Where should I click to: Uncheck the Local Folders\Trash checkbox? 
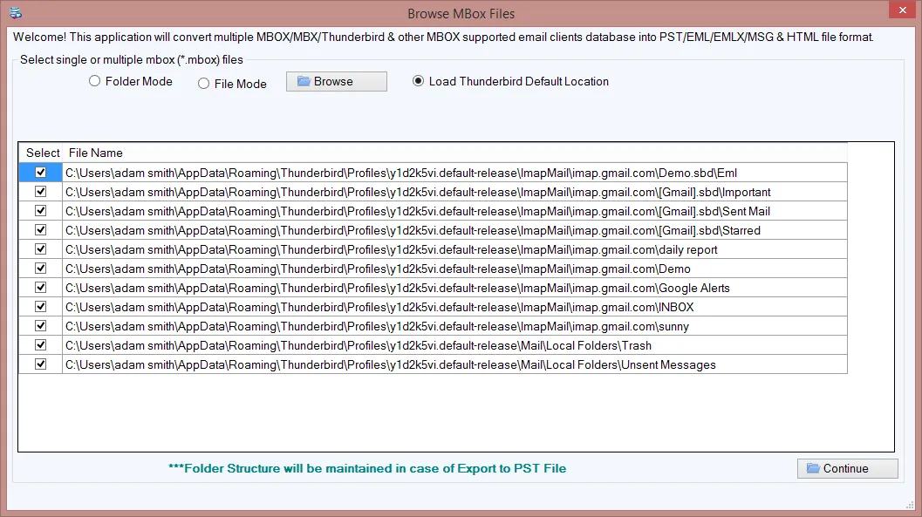click(x=41, y=345)
